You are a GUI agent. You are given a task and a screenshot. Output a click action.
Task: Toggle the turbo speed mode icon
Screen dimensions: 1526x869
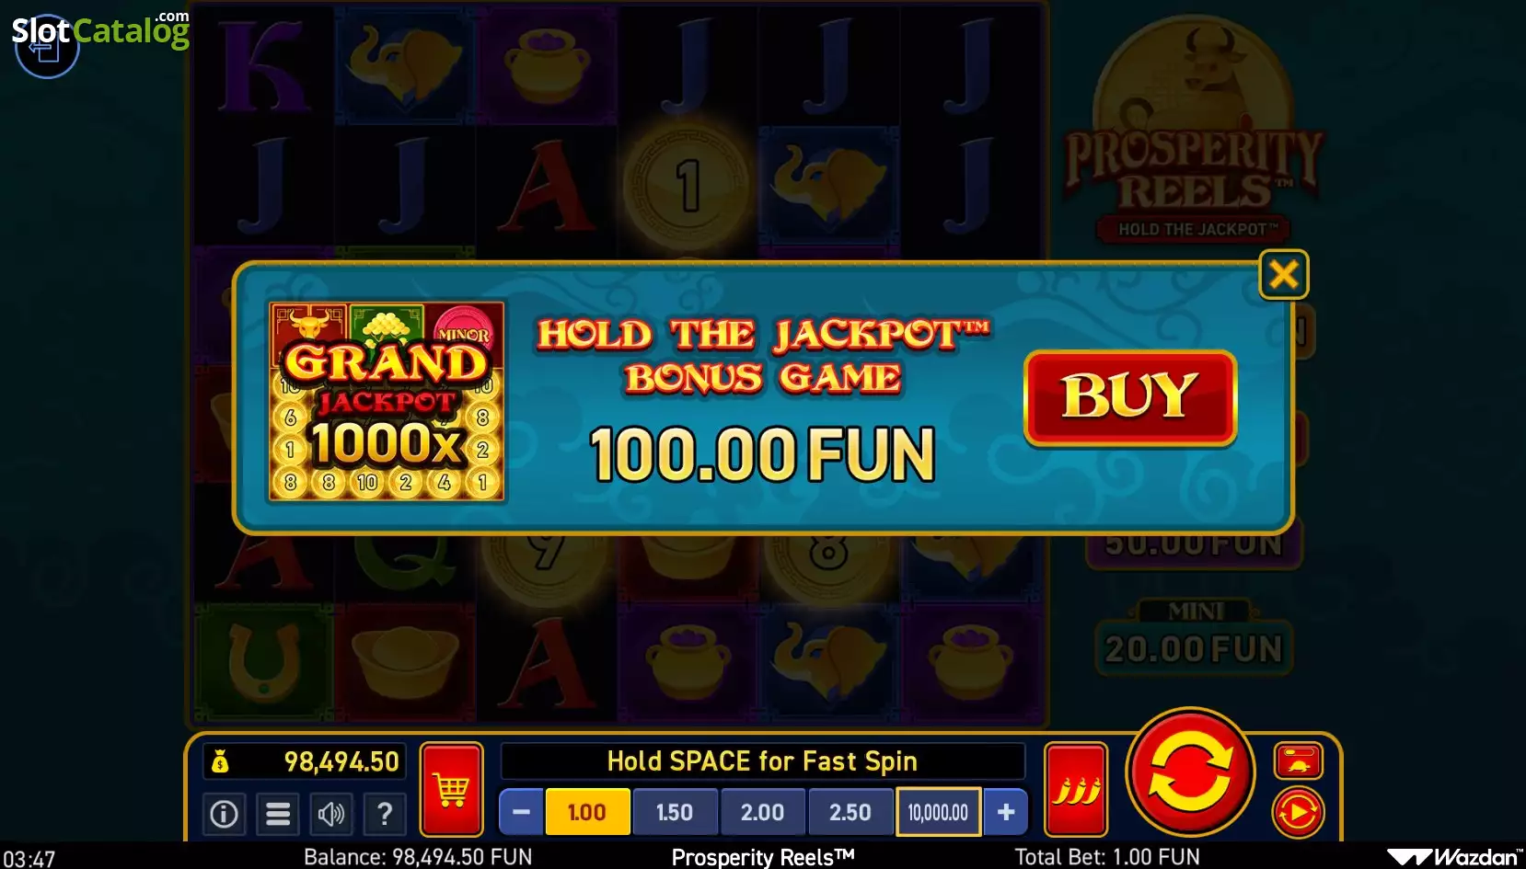coord(1298,760)
